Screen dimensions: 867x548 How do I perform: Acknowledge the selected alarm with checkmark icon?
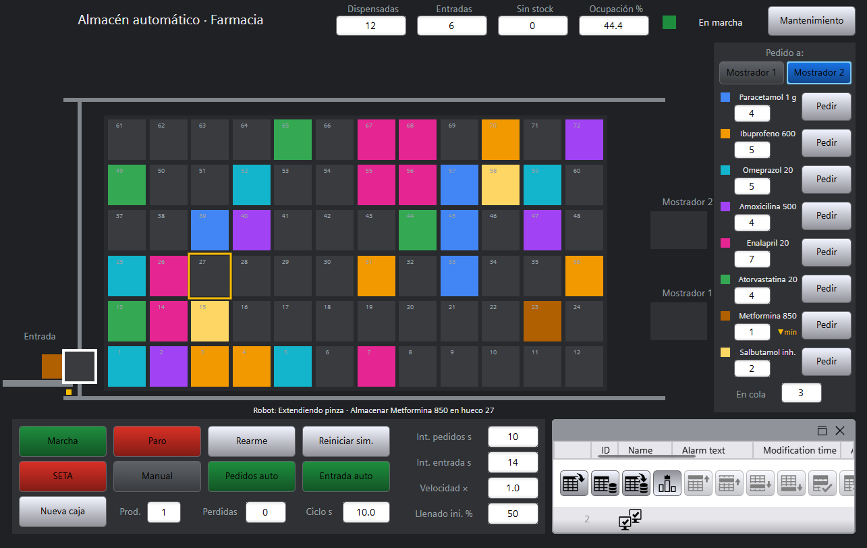(822, 483)
